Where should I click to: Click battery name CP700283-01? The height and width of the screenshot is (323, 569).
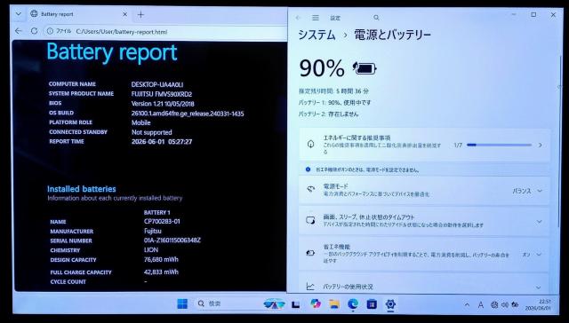click(162, 221)
